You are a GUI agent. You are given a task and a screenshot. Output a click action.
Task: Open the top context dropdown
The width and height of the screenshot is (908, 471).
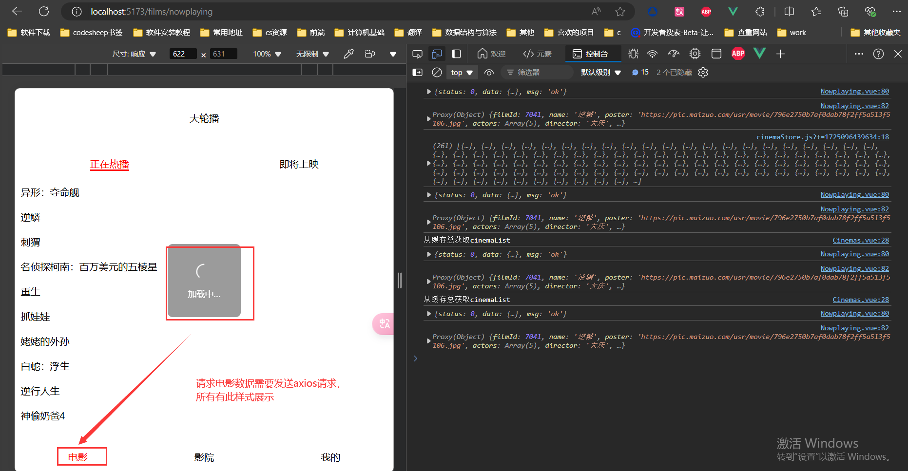point(462,72)
